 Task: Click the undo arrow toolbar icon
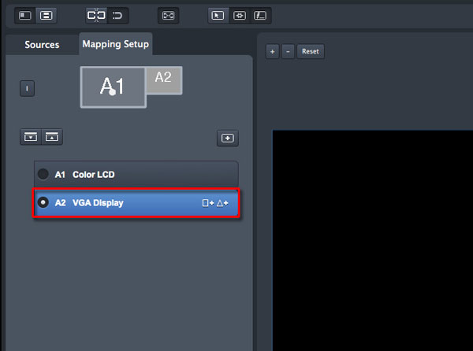(117, 16)
